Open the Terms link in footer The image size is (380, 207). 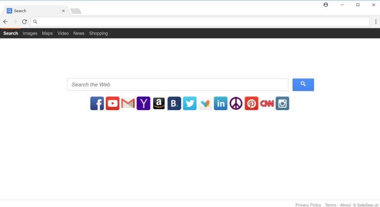tap(330, 205)
